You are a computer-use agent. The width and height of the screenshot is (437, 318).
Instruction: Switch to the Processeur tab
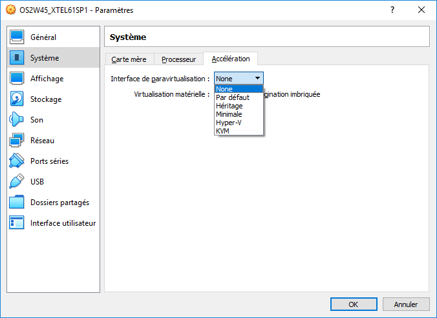tap(178, 59)
